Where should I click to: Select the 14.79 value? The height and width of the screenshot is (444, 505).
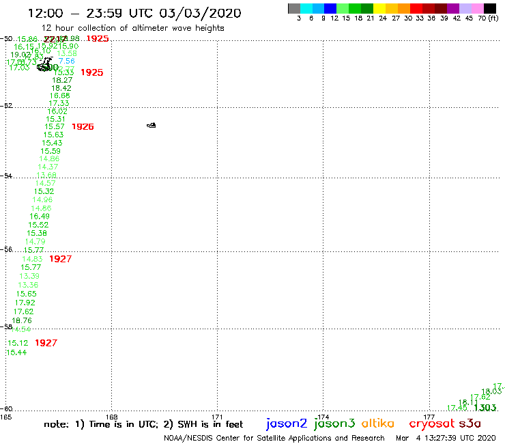coord(35,242)
